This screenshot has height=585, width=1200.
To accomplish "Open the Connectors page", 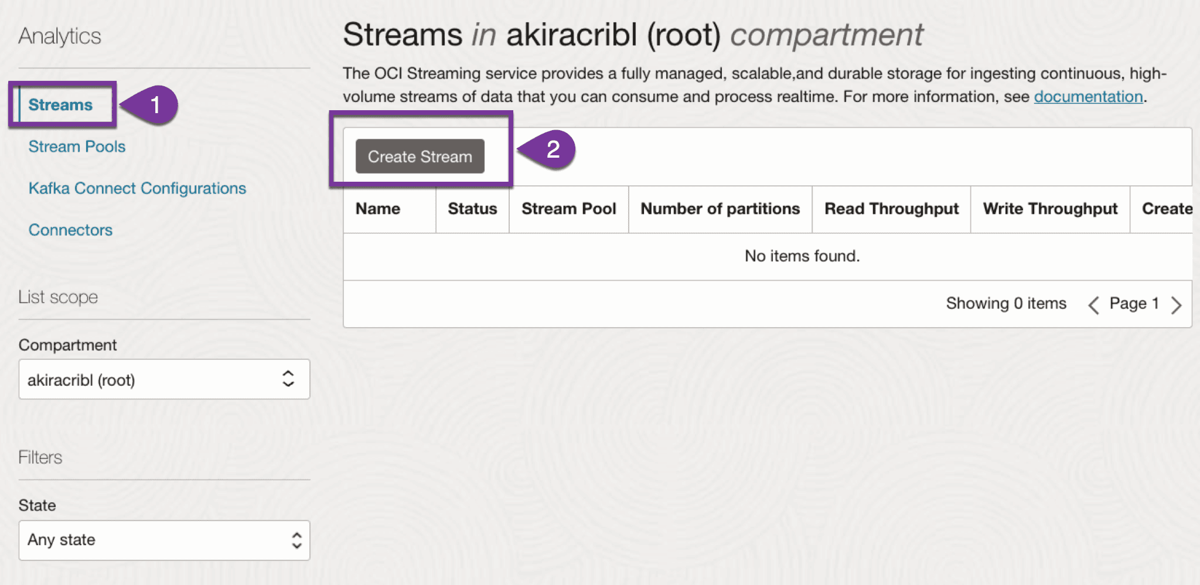I will click(x=70, y=230).
